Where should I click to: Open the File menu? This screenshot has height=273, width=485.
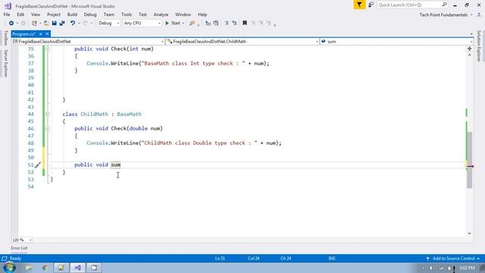click(7, 14)
